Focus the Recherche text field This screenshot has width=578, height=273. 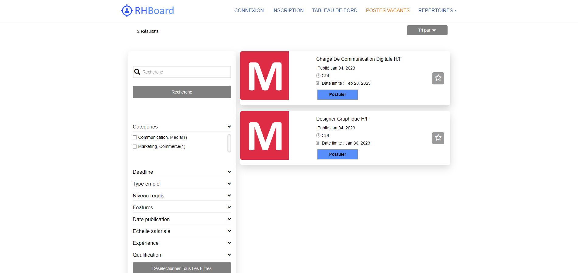tap(185, 72)
